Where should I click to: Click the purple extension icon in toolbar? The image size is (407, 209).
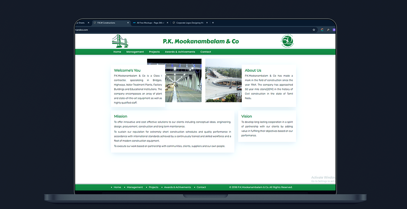pos(334,30)
